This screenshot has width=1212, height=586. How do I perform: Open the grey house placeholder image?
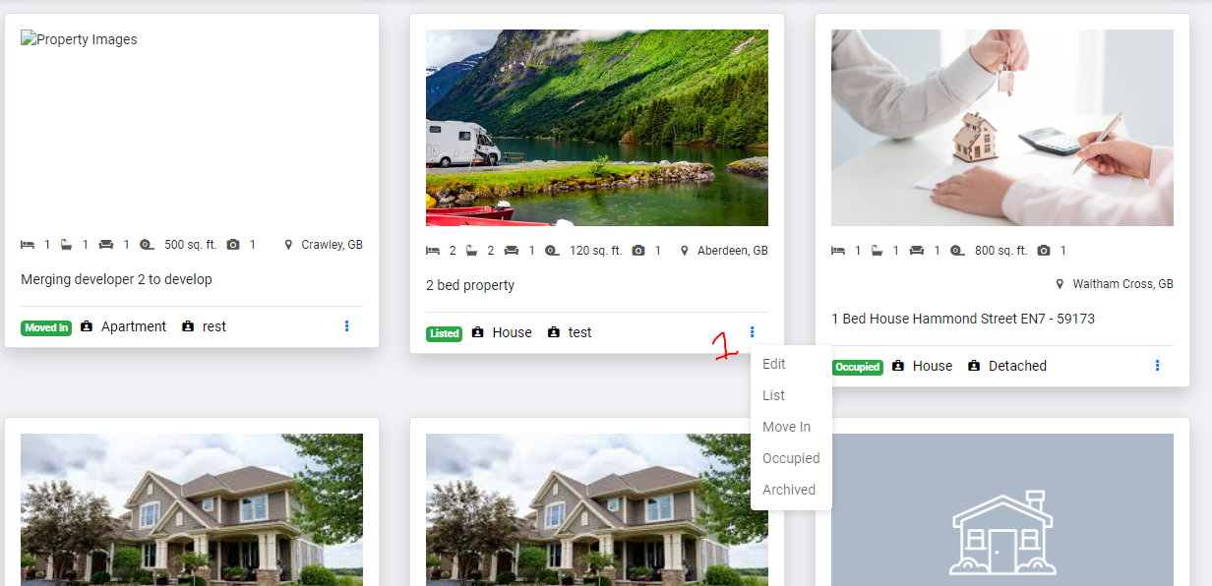(x=1002, y=509)
